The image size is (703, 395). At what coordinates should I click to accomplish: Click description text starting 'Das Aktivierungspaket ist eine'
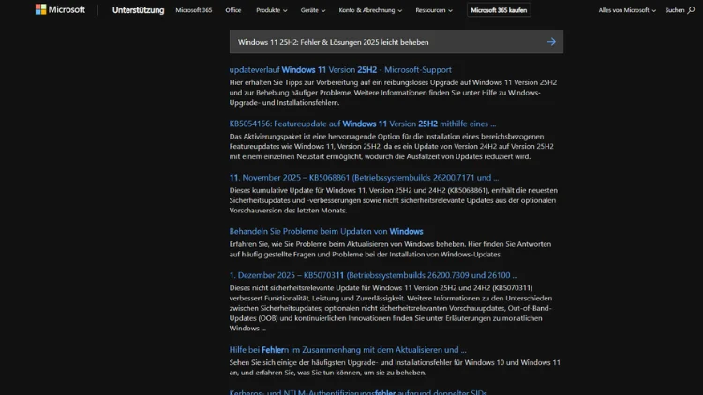(x=392, y=146)
